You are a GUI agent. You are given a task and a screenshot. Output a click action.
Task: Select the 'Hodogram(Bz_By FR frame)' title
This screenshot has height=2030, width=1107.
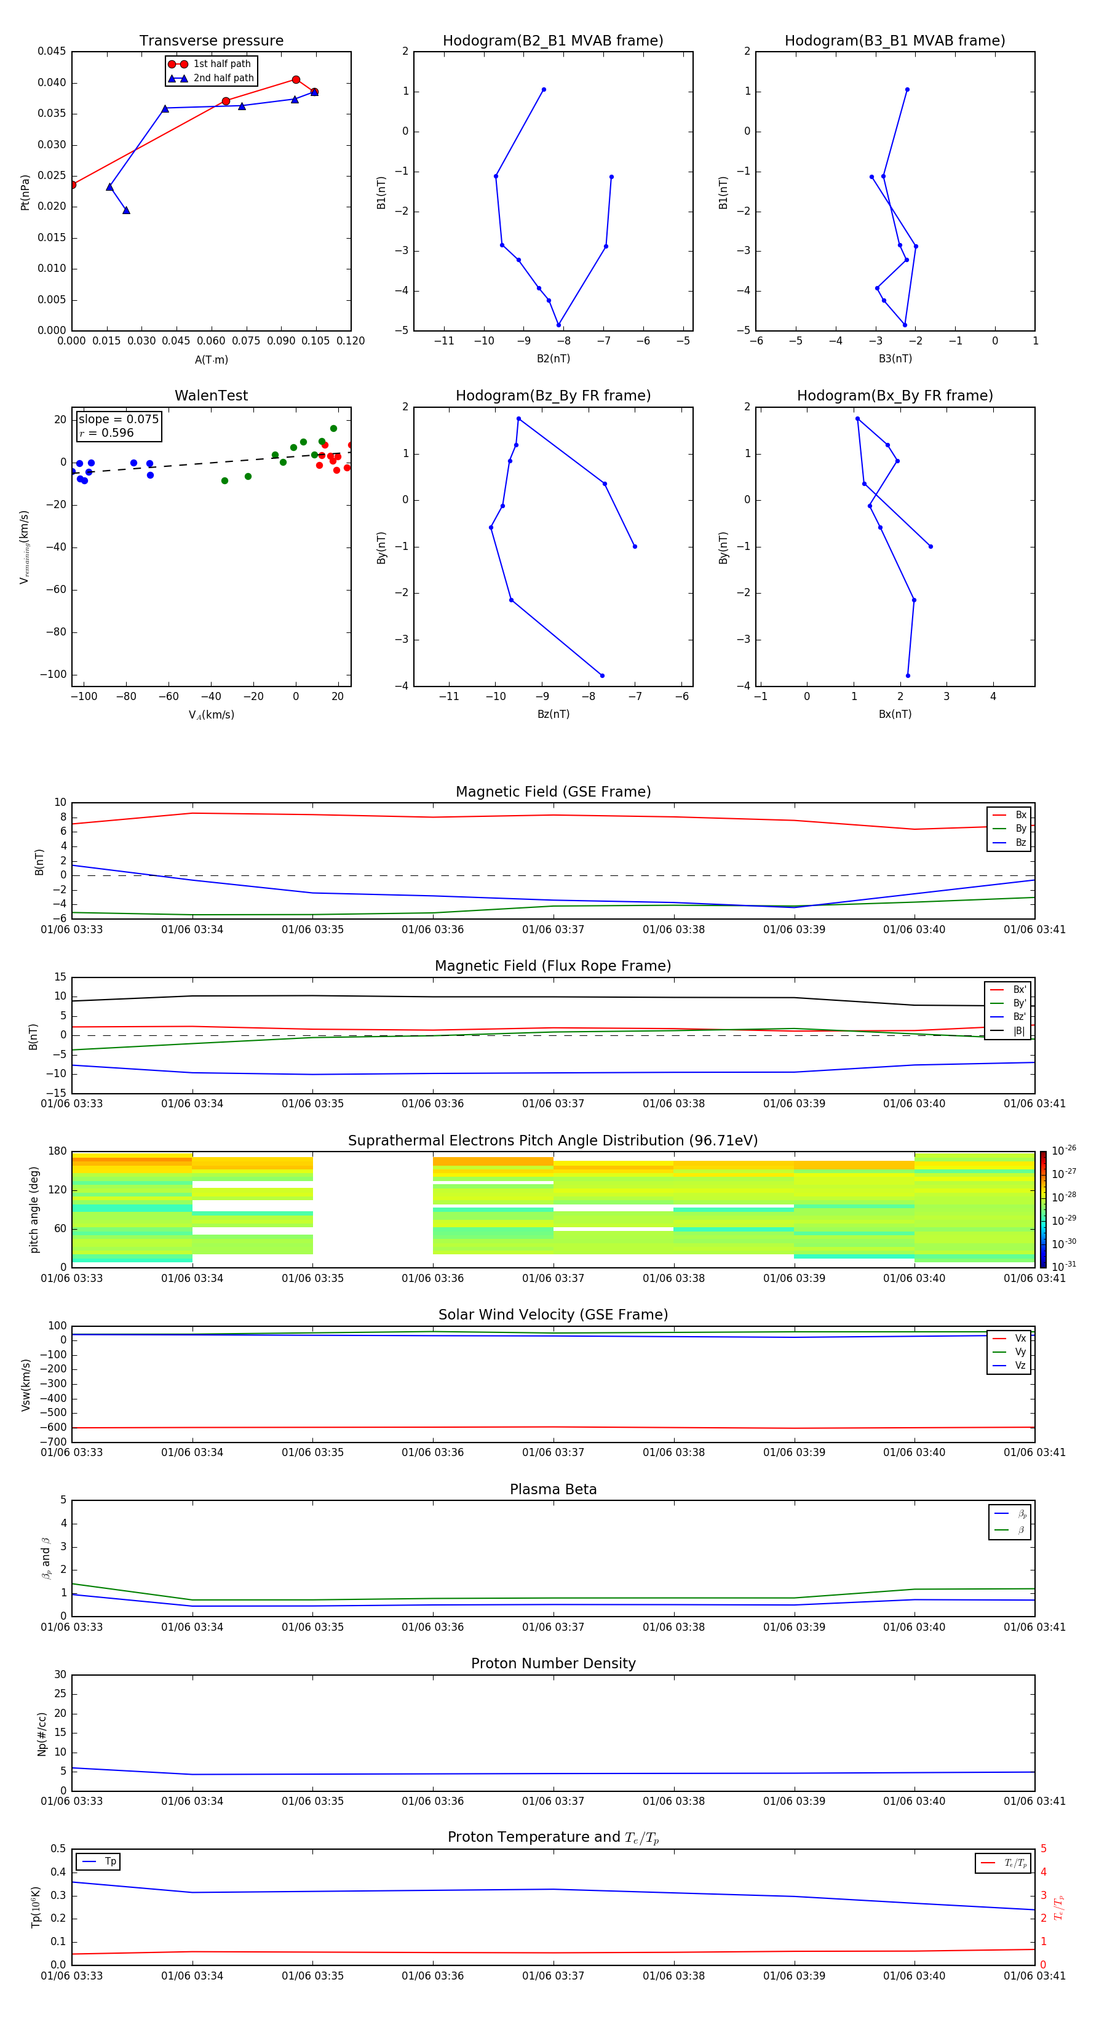tap(553, 396)
